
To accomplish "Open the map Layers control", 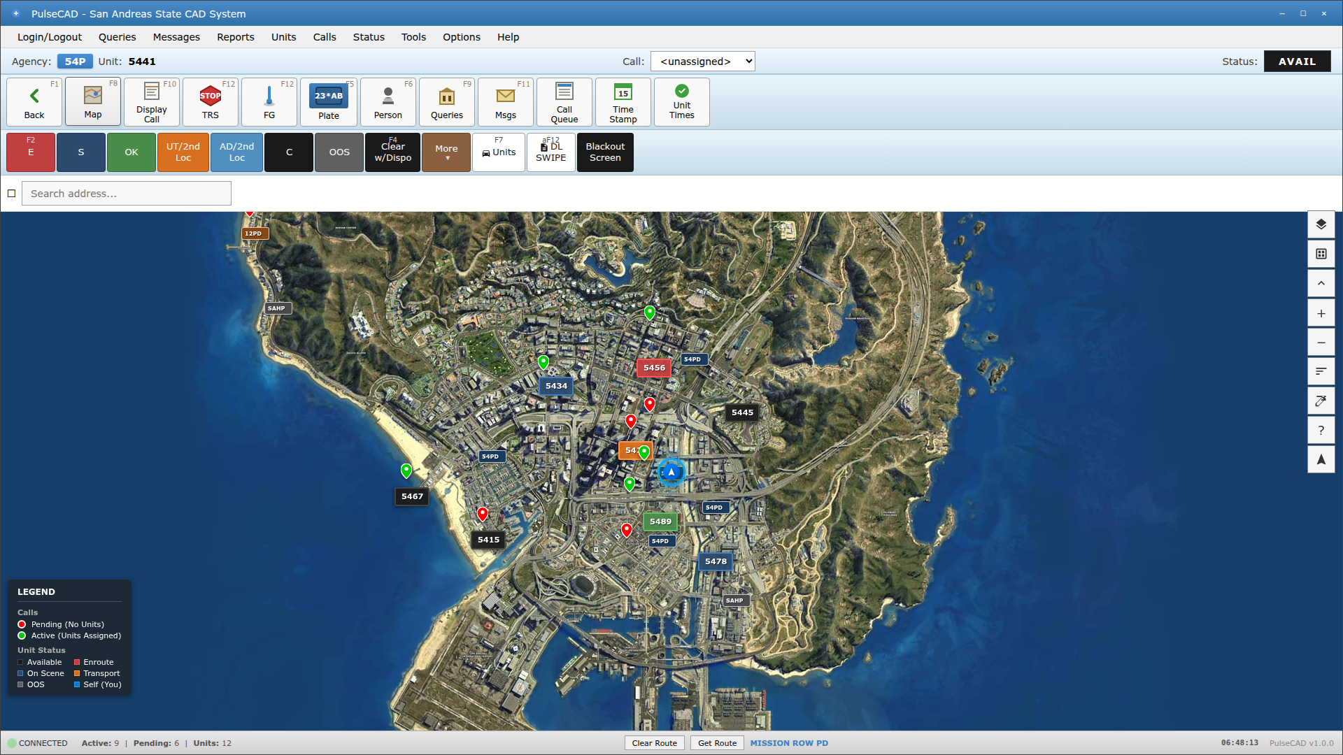I will coord(1321,225).
